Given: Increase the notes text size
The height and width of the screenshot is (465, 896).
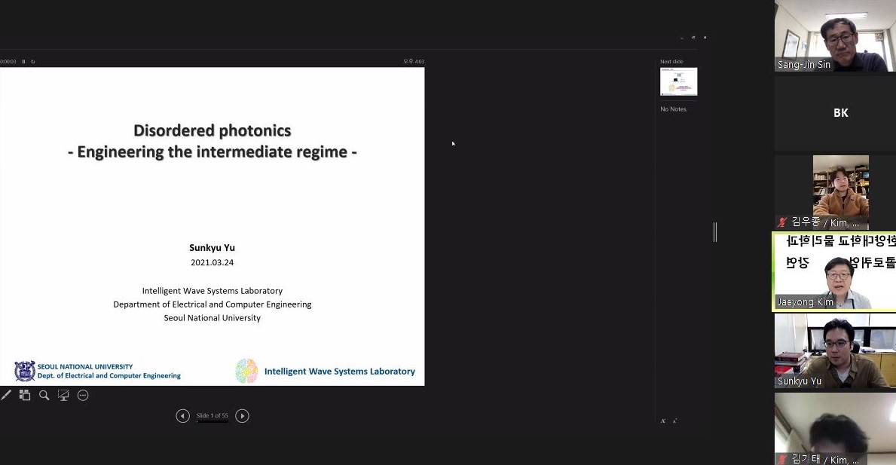Looking at the screenshot, I should (663, 421).
